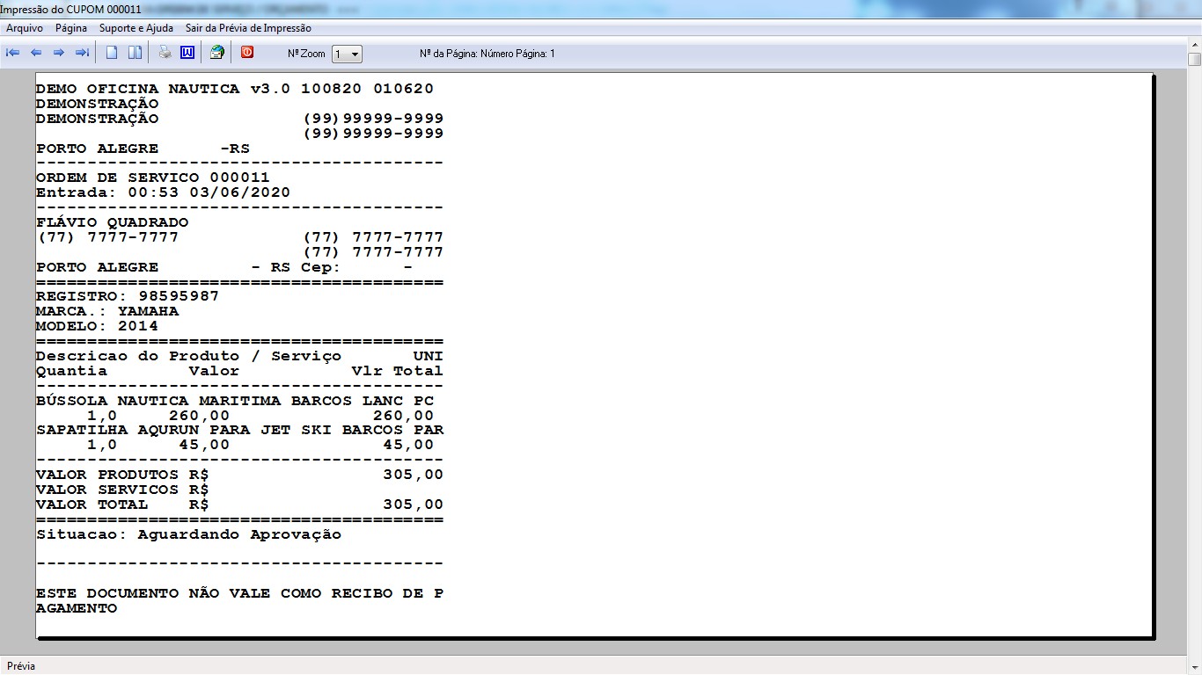Click the 'ORDEM DE SERVICO 000011' line
Viewport: 1202px width, 675px height.
tap(153, 178)
